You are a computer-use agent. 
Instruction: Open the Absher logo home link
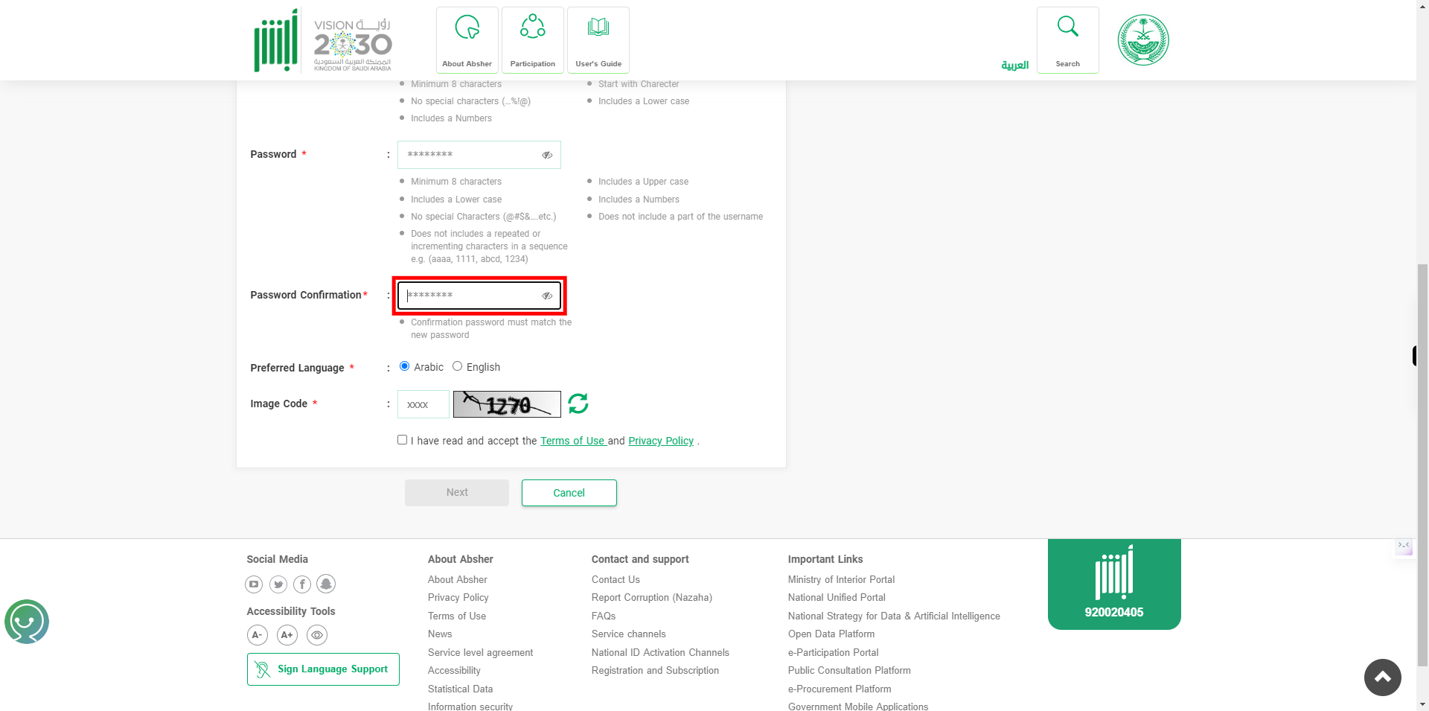tap(276, 40)
